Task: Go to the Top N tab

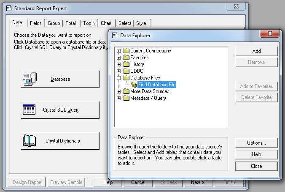Action: (89, 23)
